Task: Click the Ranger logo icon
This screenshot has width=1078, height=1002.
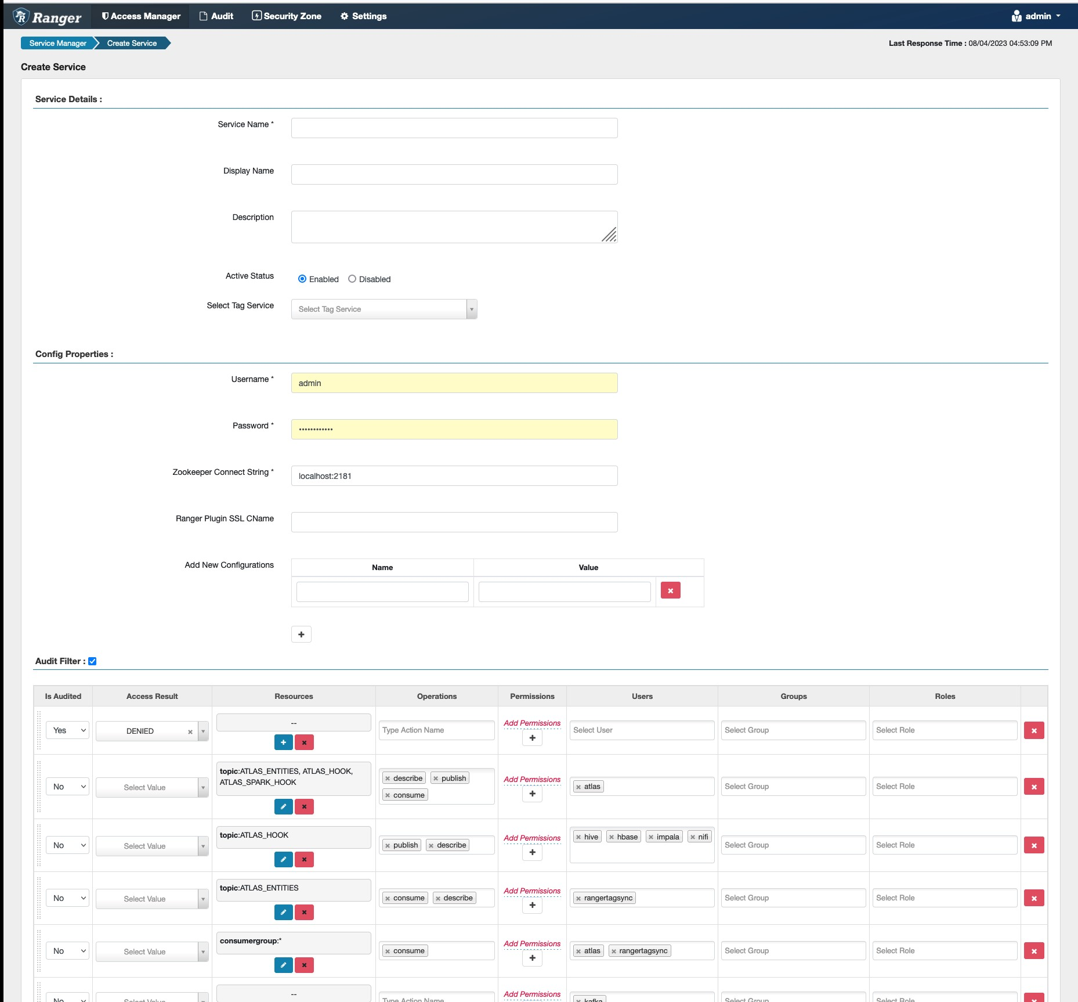Action: pos(21,16)
